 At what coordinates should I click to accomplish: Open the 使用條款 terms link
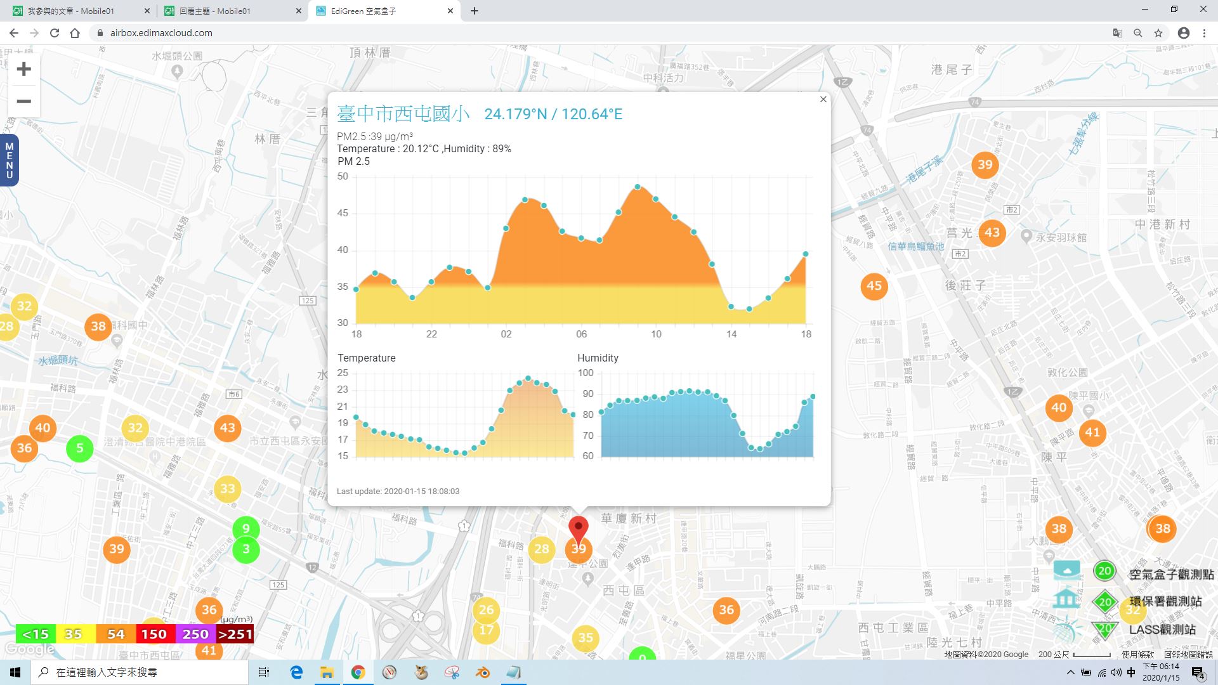pos(1137,655)
